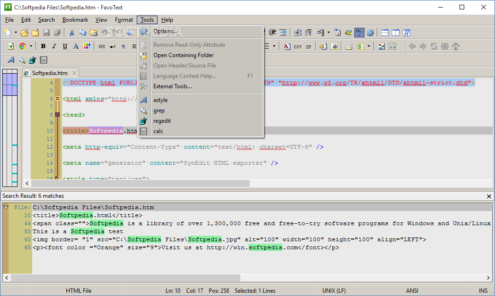This screenshot has height=296, width=495.
Task: Create a new file with the toolbar icon
Action: [8, 33]
